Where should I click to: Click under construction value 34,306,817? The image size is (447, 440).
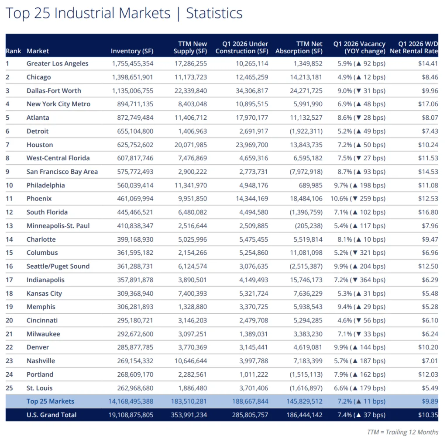coord(252,91)
